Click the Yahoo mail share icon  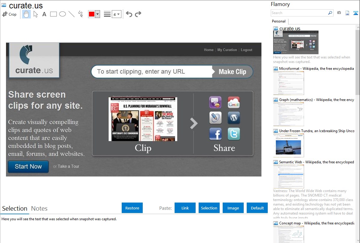[x=215, y=102]
